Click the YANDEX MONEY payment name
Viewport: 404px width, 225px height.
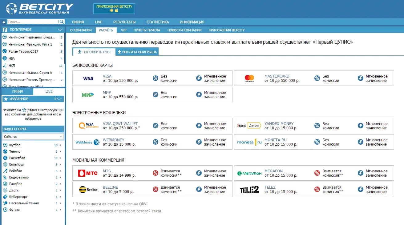pyautogui.click(x=279, y=124)
